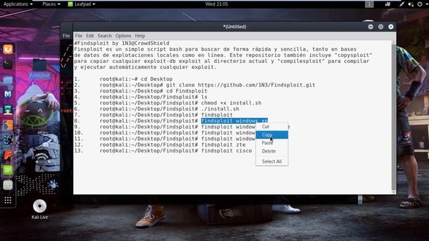Launch Burp Suite dock icon
The height and width of the screenshot is (241, 429).
pyautogui.click(x=7, y=125)
